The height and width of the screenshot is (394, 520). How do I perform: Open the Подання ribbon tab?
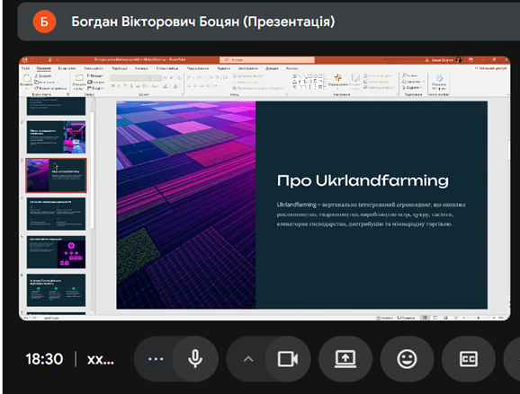[223, 68]
